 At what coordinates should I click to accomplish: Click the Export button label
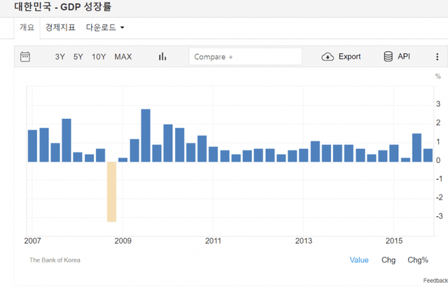tap(349, 57)
